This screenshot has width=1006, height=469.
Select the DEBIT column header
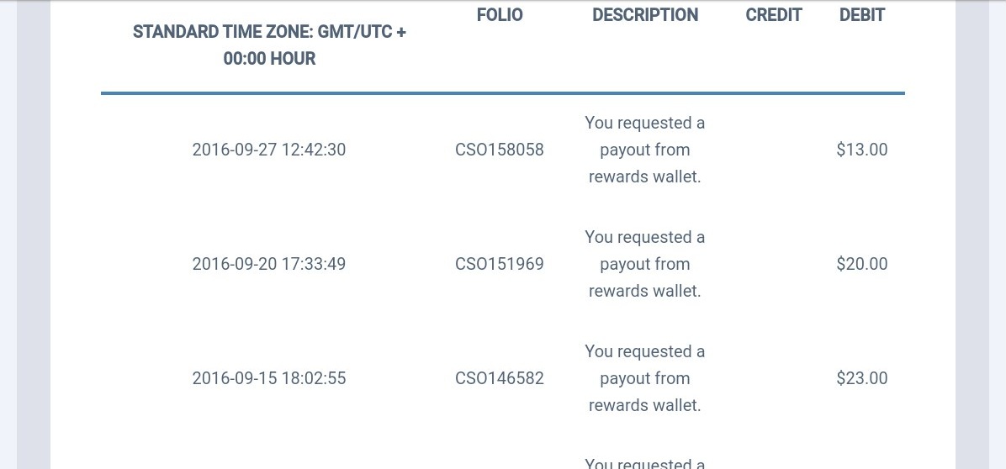pos(862,15)
